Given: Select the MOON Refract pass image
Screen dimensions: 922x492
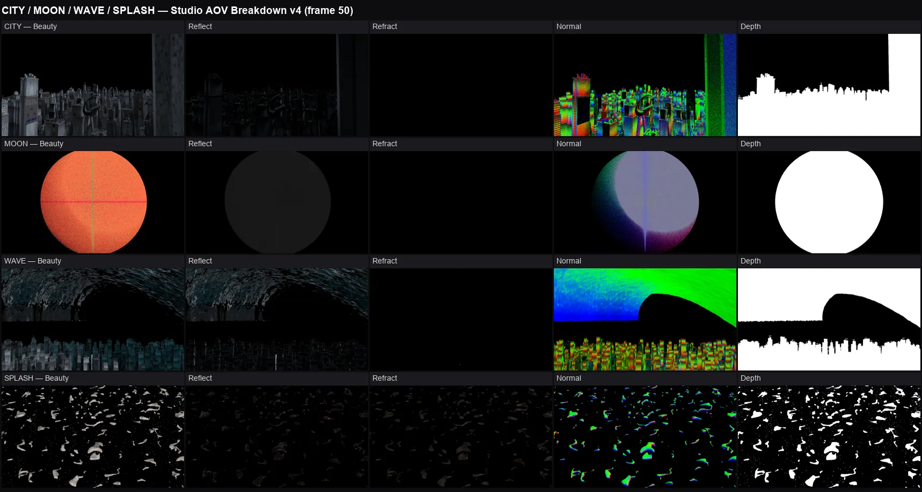Looking at the screenshot, I should tap(461, 202).
